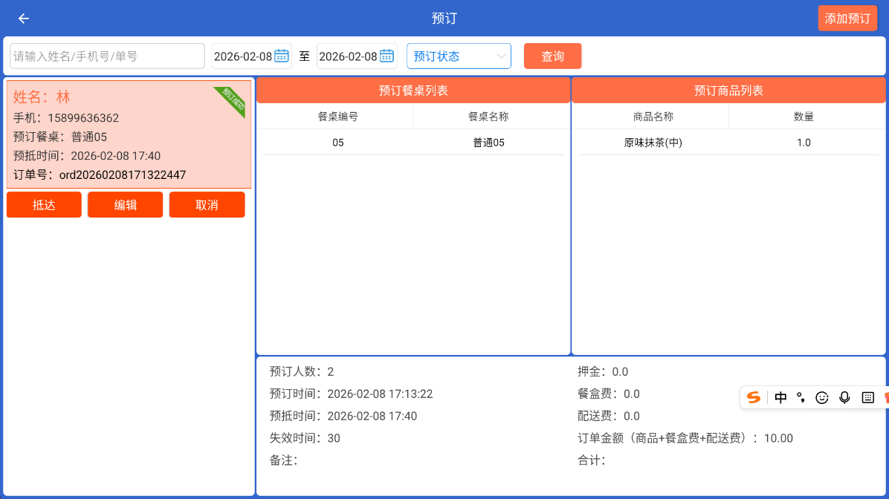Open the start date calendar icon
This screenshot has width=889, height=499.
281,56
